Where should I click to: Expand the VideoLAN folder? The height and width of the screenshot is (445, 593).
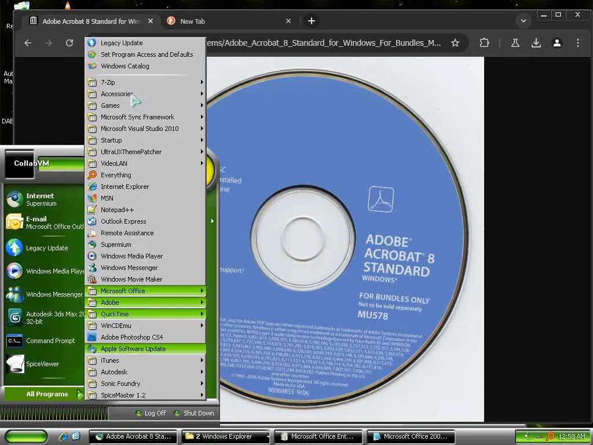pos(145,163)
